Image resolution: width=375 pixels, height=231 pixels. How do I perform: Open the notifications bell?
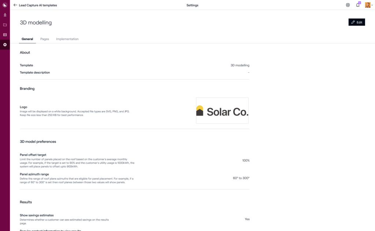tap(358, 5)
